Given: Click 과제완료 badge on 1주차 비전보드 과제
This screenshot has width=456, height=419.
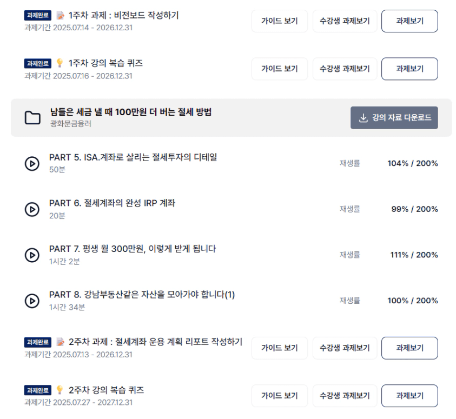Looking at the screenshot, I should coord(38,15).
